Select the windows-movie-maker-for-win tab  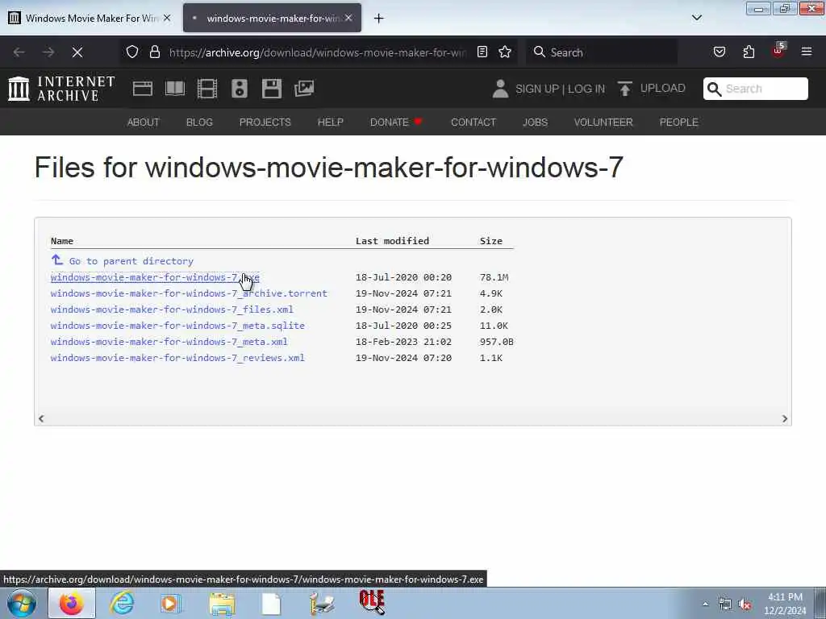273,18
